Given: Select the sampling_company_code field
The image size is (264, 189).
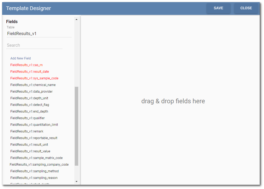Looking at the screenshot, I should pyautogui.click(x=39, y=164).
